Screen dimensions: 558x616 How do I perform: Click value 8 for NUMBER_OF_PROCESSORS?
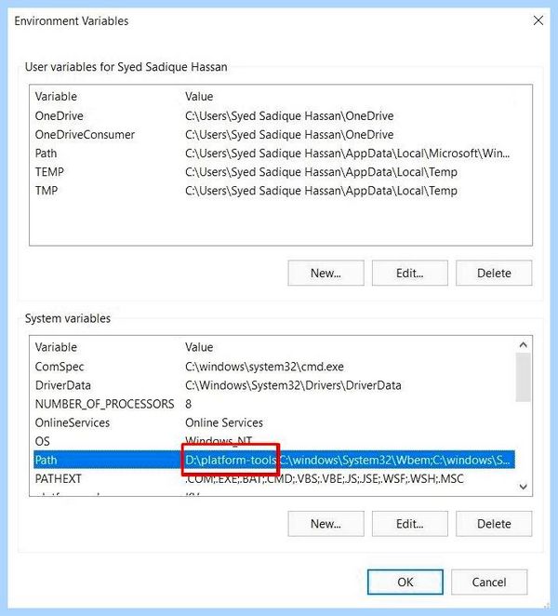click(x=188, y=404)
